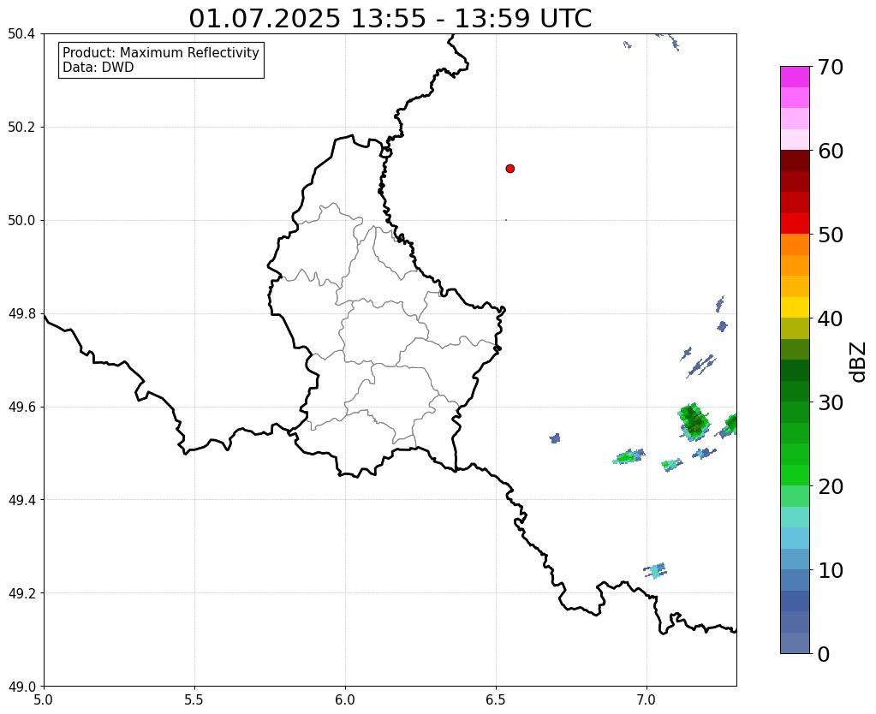This screenshot has height=714, width=876.
Task: Pick the bright red 50 dBZ swatch
Action: pos(795,223)
